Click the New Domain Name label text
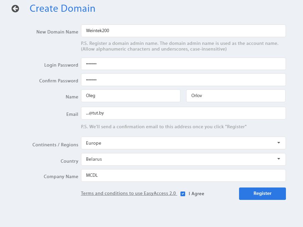The height and width of the screenshot is (227, 303). pos(57,32)
